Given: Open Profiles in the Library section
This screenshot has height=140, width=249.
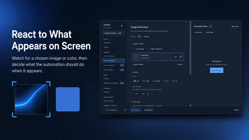Looking at the screenshot, I should 106,79.
